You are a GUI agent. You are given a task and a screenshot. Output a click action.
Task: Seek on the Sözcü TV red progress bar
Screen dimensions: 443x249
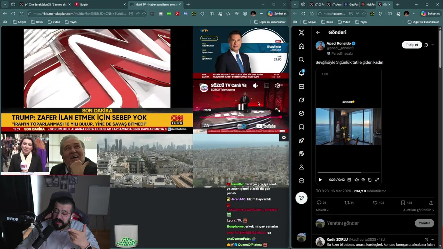point(241,117)
